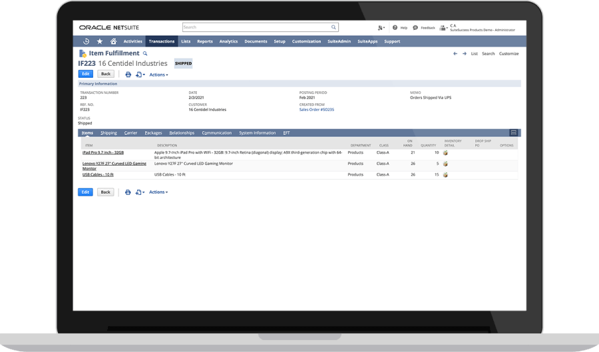Click the top Back button
This screenshot has width=599, height=352.
pos(106,74)
